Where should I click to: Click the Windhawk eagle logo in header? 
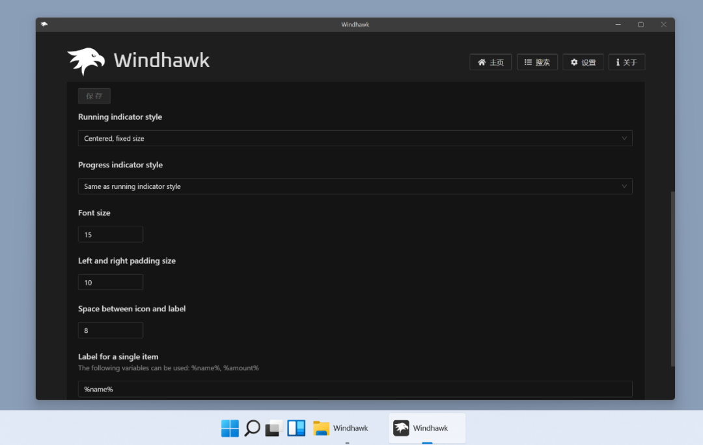pyautogui.click(x=86, y=61)
